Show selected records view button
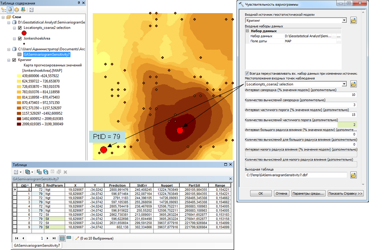369x250 pixels. click(x=69, y=238)
